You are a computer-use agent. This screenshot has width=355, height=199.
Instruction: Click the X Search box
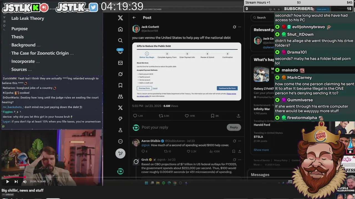click(x=262, y=18)
